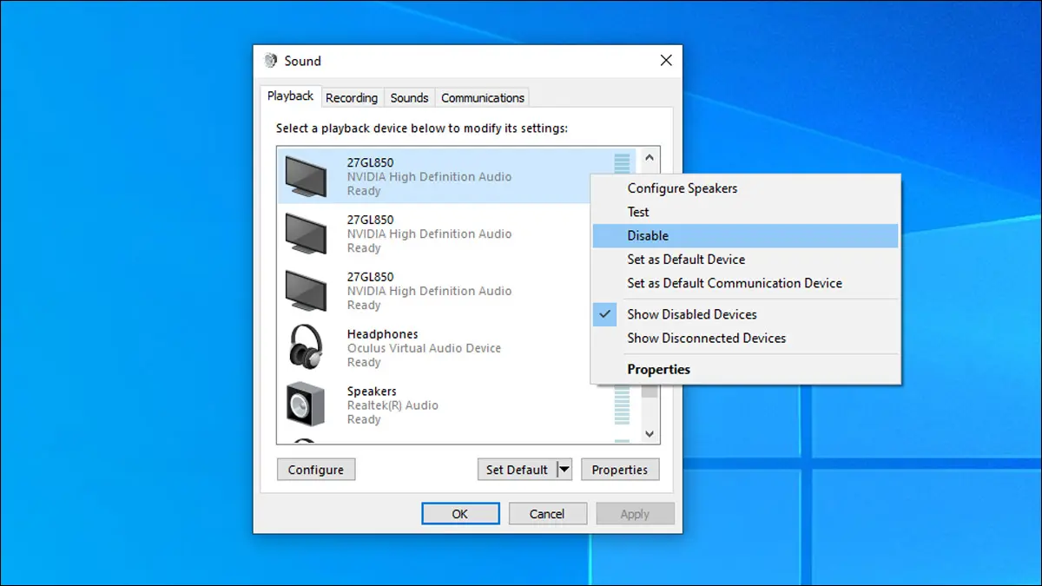Click the third 27GL850 device name
1042x586 pixels.
370,277
